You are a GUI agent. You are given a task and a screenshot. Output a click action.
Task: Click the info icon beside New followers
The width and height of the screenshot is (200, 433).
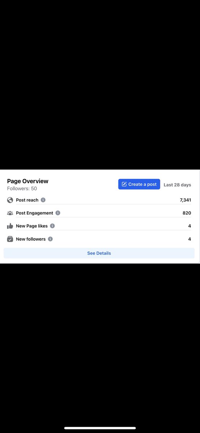tap(50, 239)
